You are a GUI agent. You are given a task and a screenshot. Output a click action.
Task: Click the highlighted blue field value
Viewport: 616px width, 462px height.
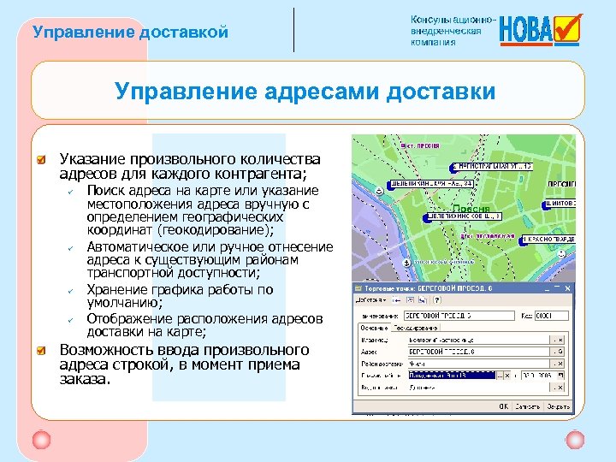pos(453,376)
